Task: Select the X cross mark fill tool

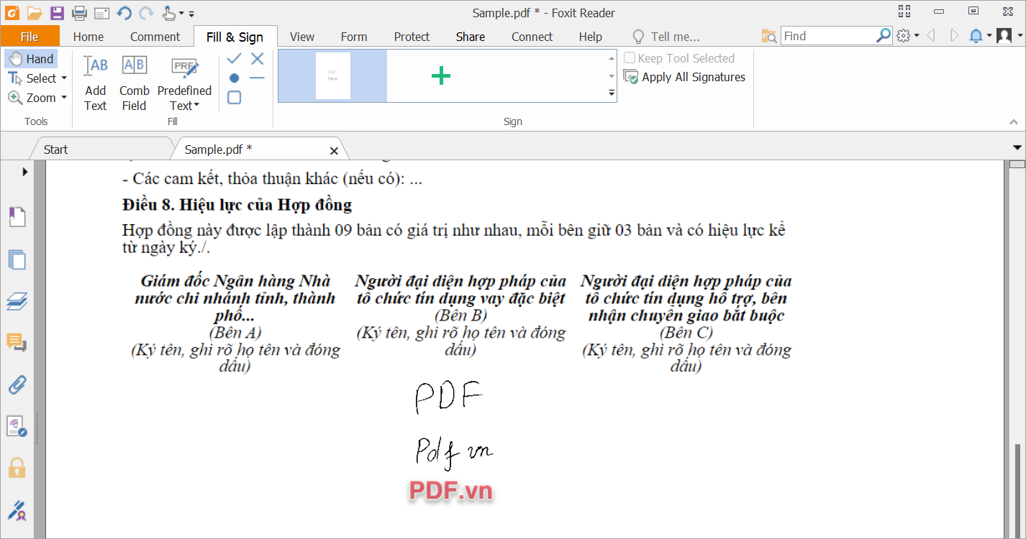Action: [x=257, y=58]
